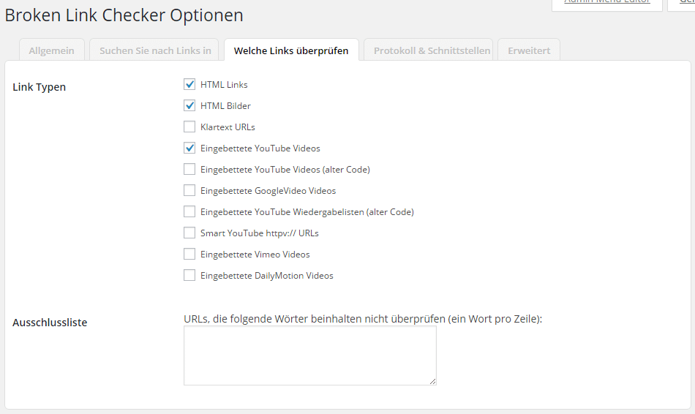Check Eingebettete YouTube Videos (alter Code)

[189, 169]
